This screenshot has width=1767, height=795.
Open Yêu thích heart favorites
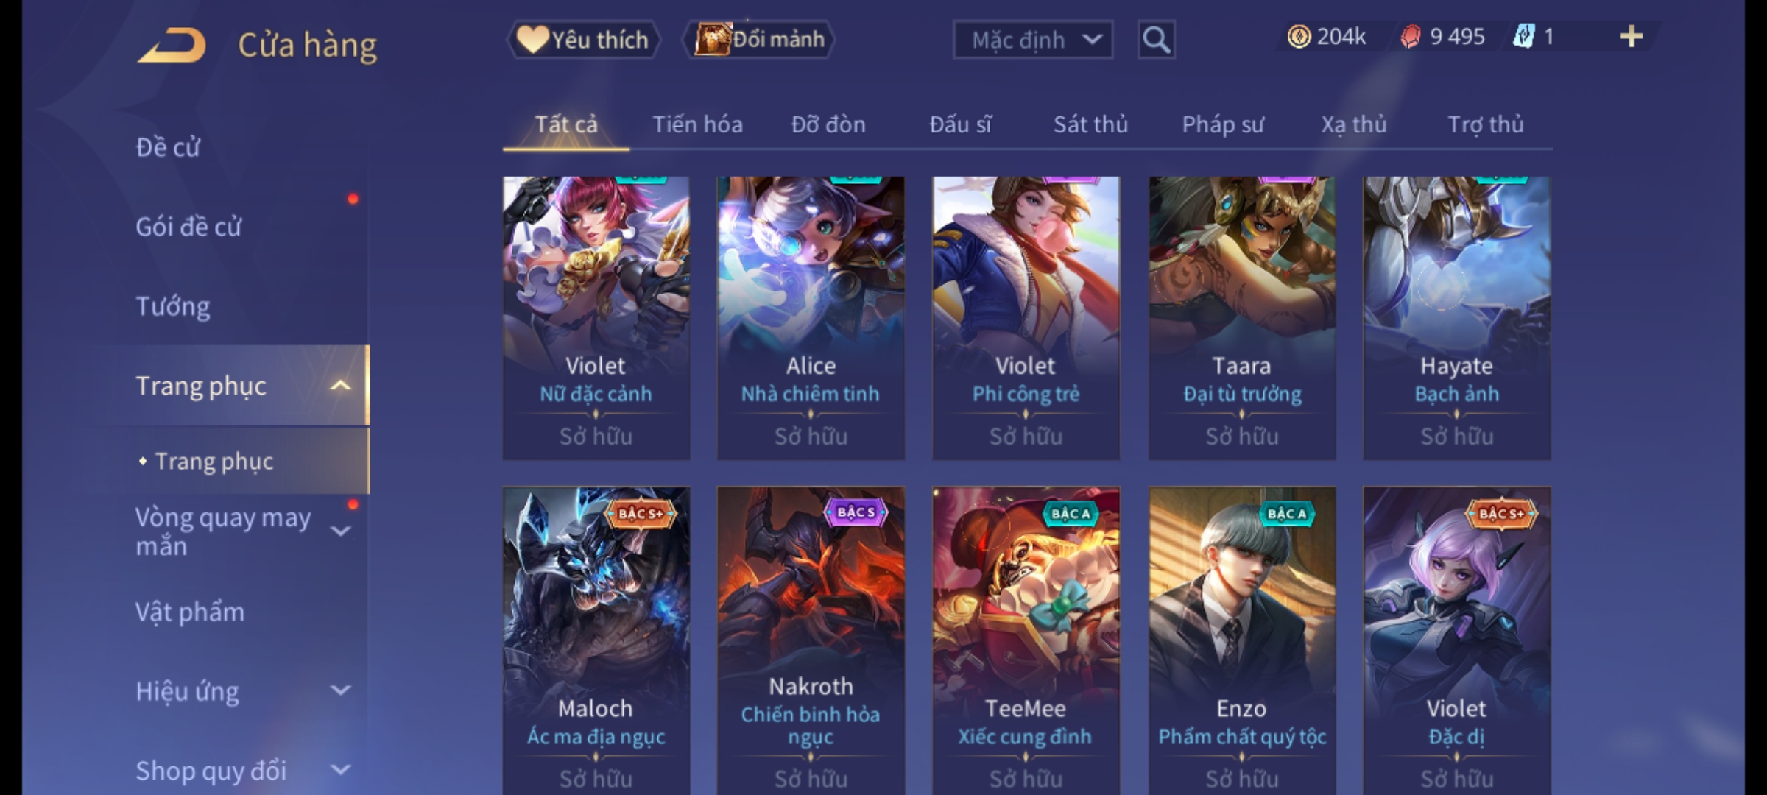point(583,40)
